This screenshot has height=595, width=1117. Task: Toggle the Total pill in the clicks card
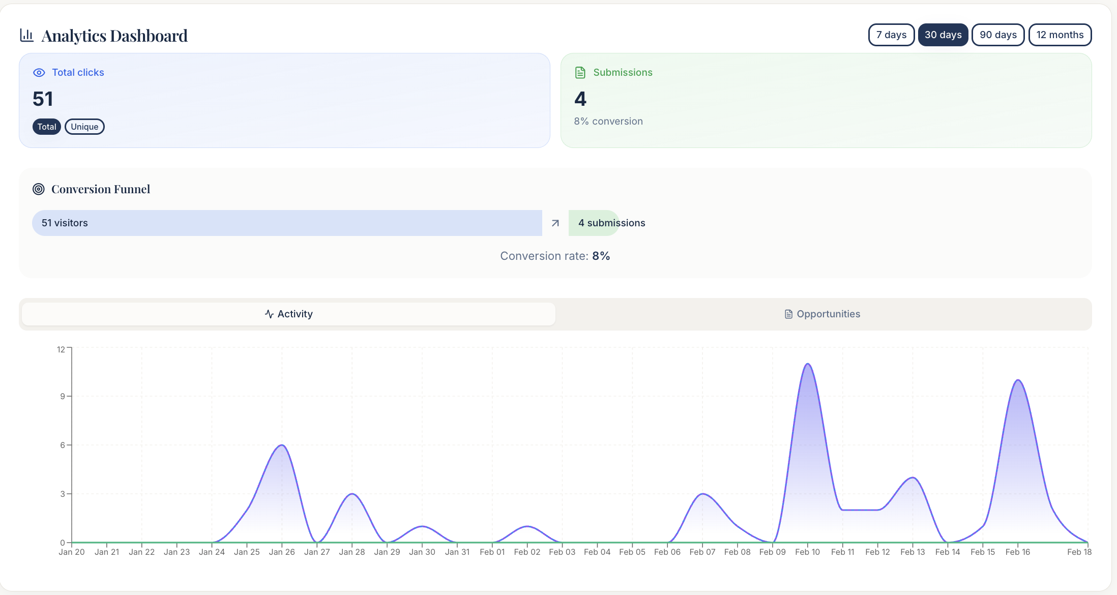coord(46,126)
